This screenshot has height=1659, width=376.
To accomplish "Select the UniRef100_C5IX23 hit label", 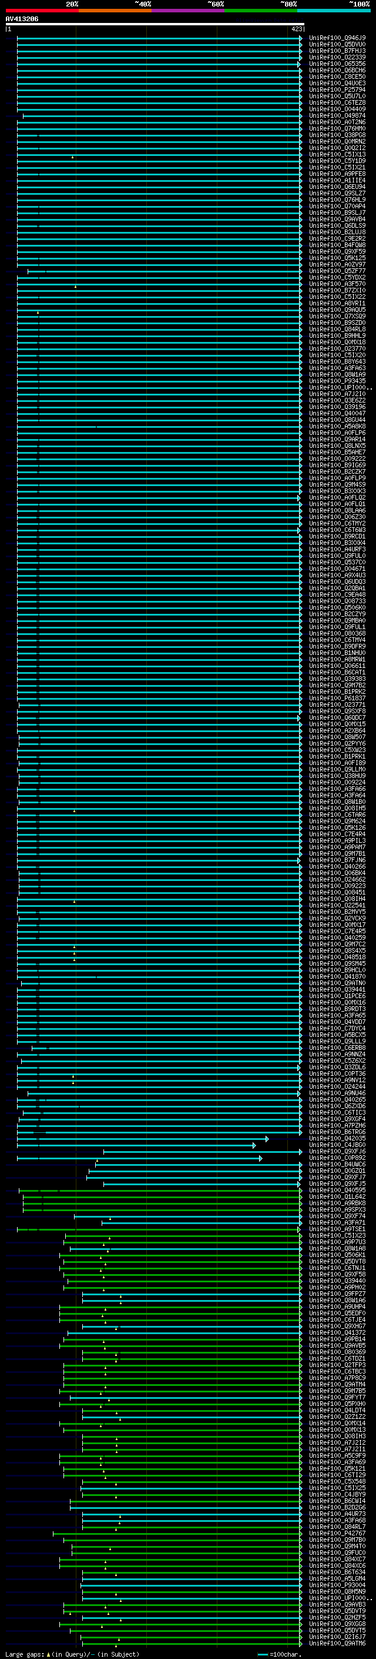I will click(337, 1236).
